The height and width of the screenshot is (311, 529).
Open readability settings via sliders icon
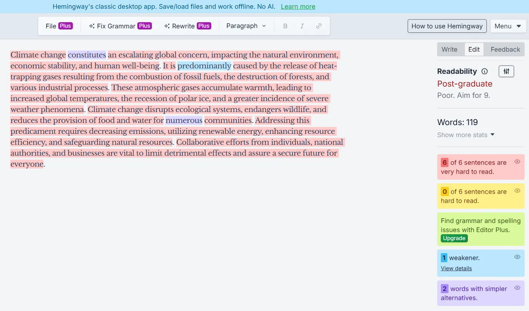pyautogui.click(x=506, y=71)
